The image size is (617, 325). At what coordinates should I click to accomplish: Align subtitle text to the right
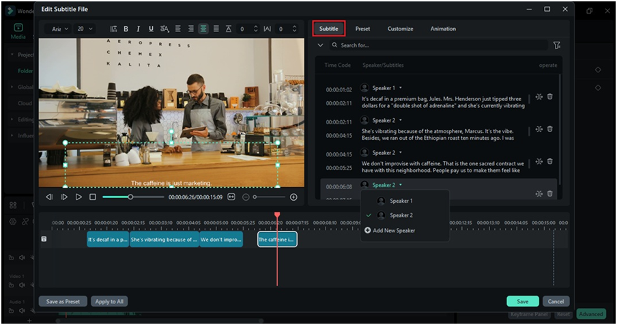coord(190,29)
